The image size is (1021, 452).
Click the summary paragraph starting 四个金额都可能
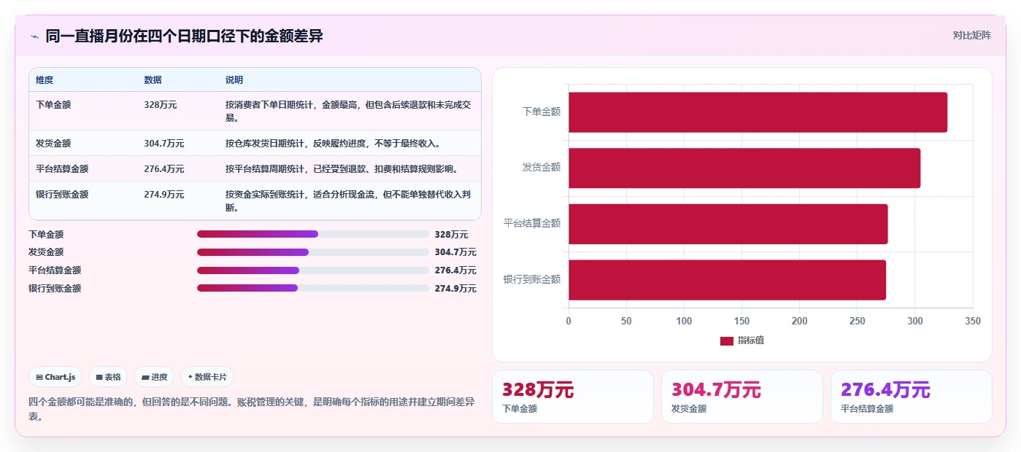[252, 410]
